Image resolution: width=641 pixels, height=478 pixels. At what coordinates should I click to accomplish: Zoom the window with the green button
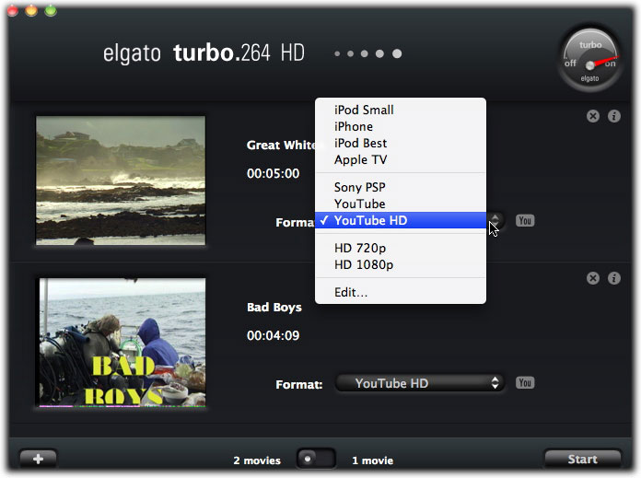click(51, 10)
